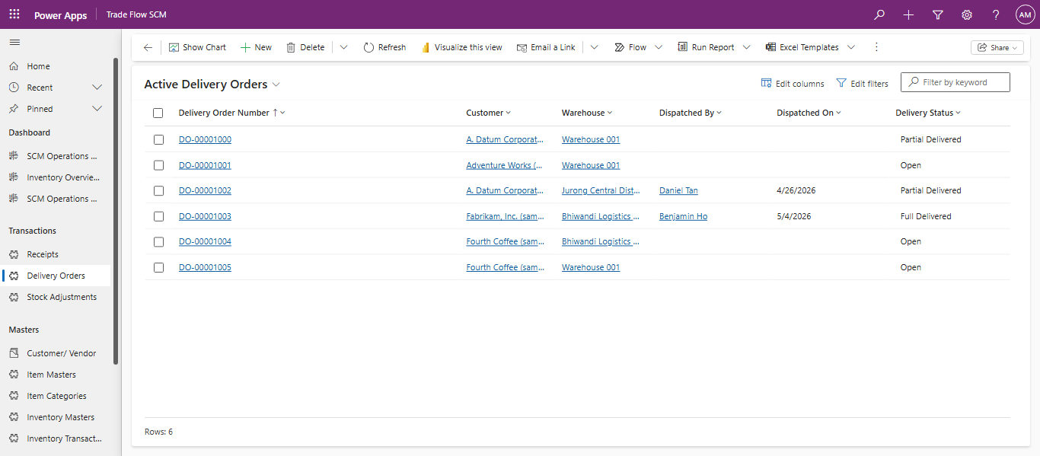Click the Filter by keyword box

pyautogui.click(x=955, y=82)
